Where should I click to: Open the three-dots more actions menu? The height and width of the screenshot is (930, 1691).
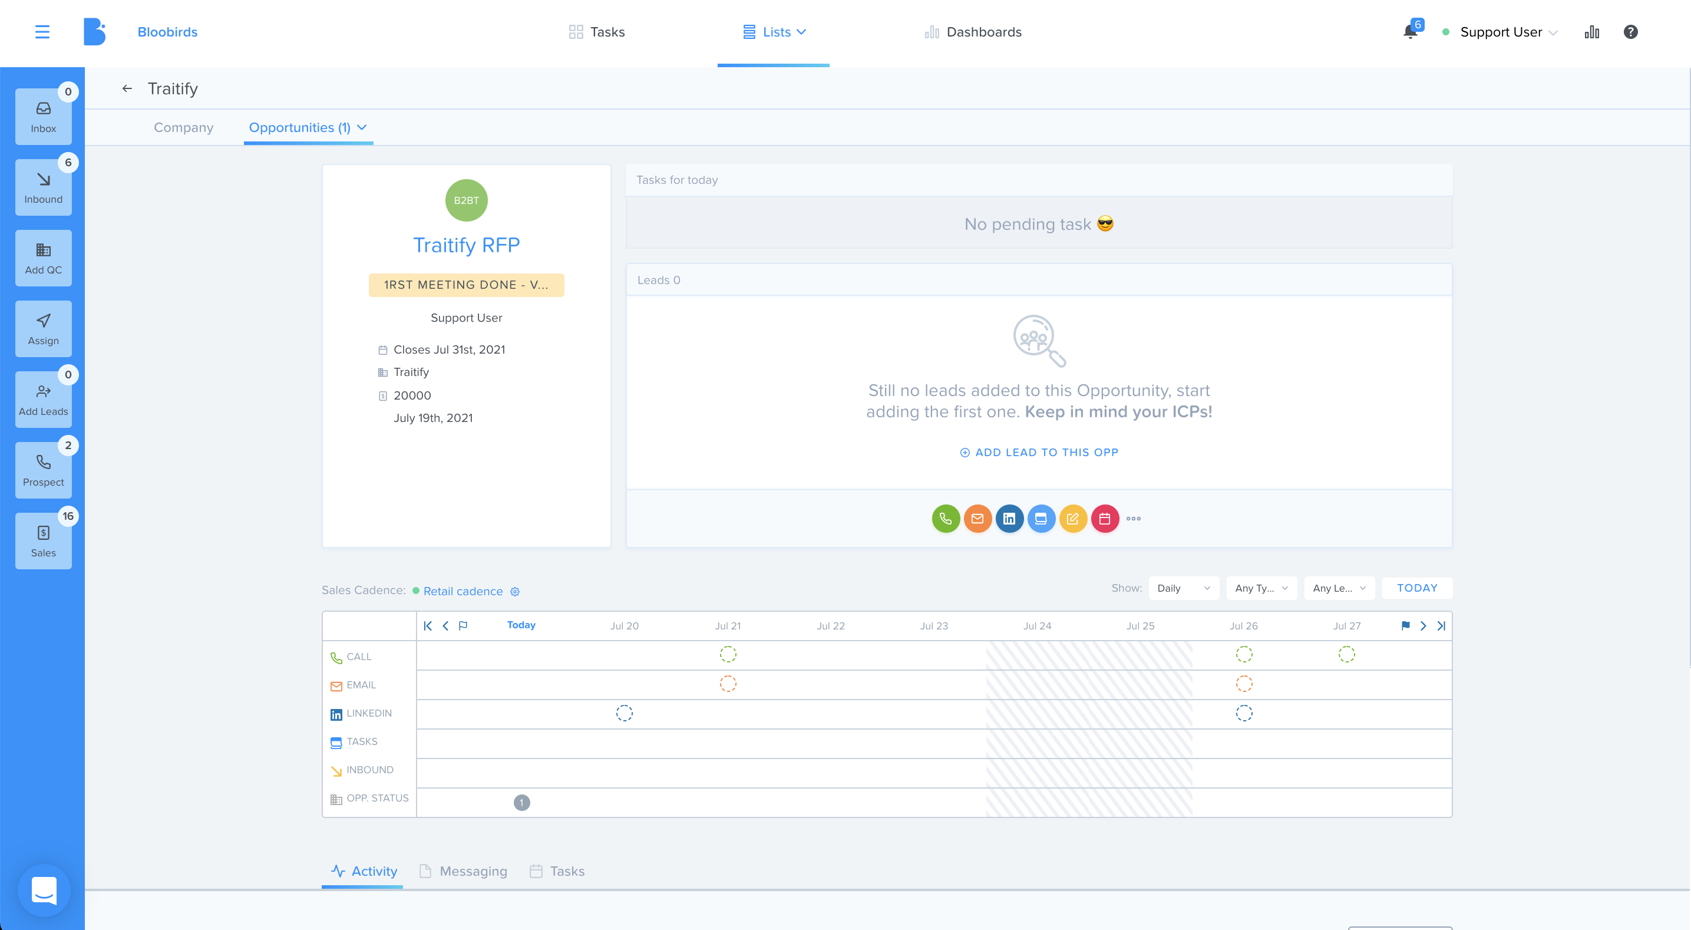pyautogui.click(x=1133, y=518)
